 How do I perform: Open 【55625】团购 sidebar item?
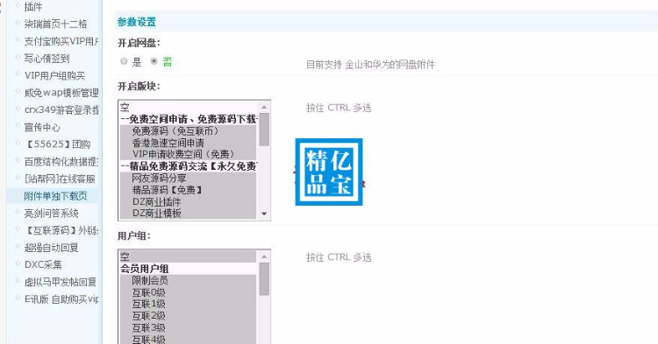[x=57, y=144]
